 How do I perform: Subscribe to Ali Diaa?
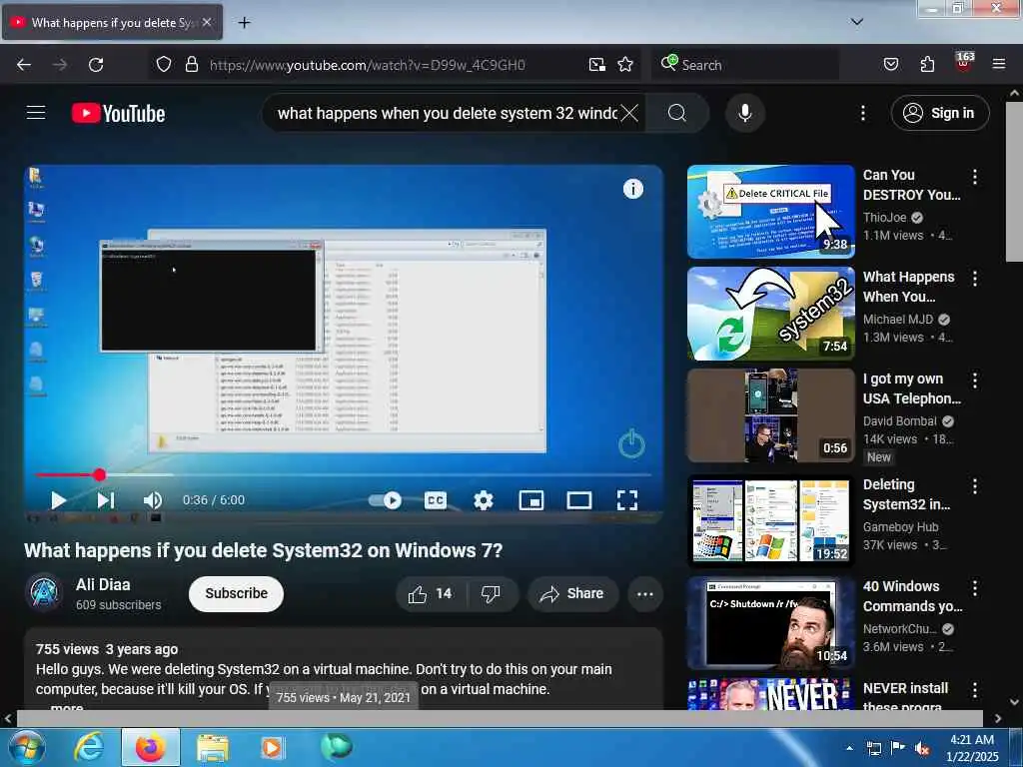236,593
